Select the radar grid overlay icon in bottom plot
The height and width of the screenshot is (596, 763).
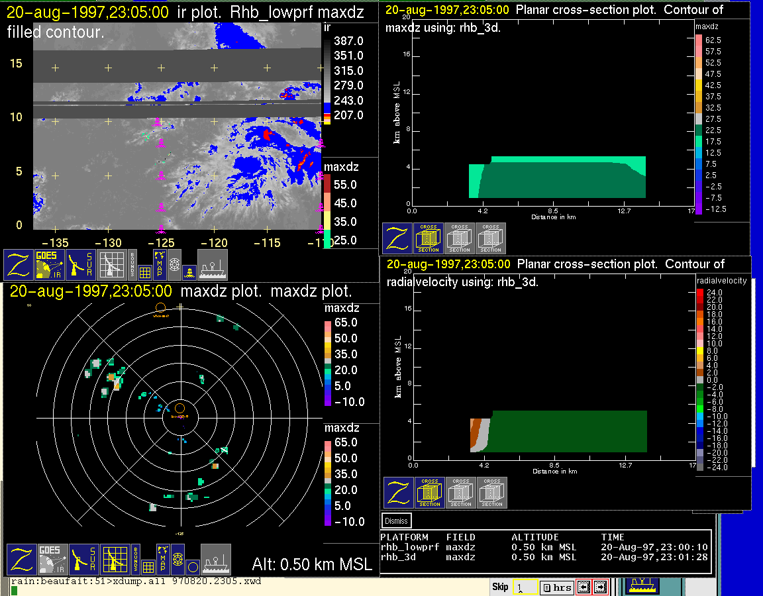tap(115, 560)
